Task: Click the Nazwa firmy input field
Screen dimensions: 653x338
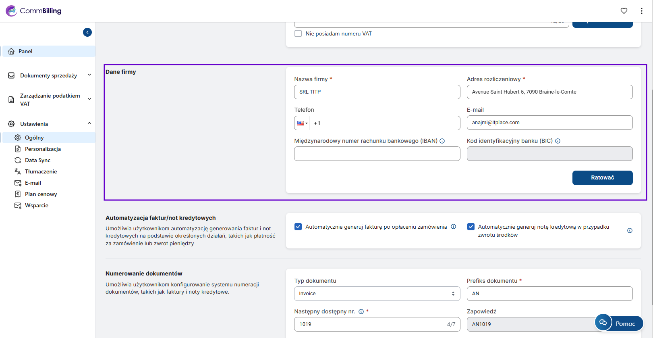Action: 377,92
